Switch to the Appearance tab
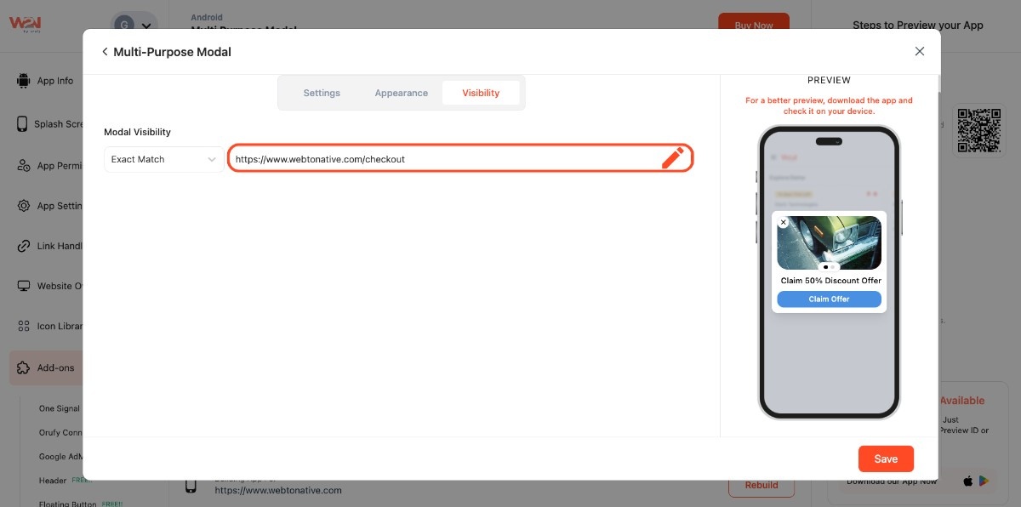 click(x=401, y=93)
